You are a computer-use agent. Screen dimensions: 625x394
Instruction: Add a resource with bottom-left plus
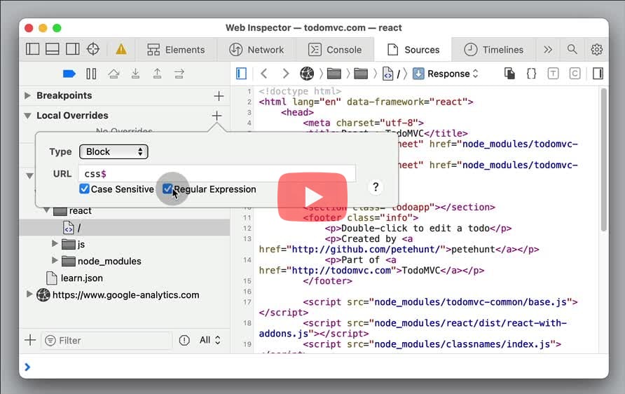click(x=30, y=340)
